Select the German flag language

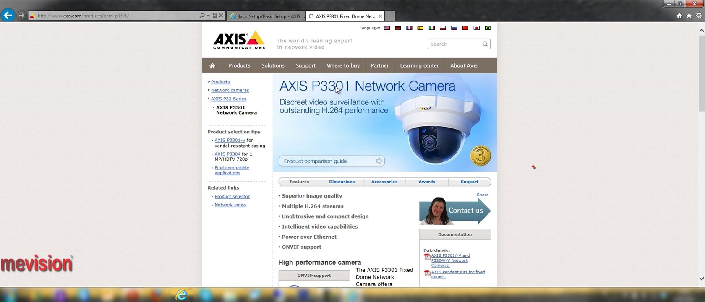pyautogui.click(x=398, y=28)
